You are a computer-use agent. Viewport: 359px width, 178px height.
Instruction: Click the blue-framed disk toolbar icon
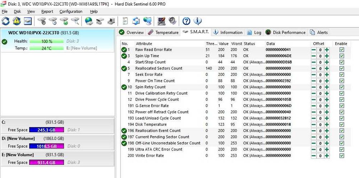pos(28,21)
